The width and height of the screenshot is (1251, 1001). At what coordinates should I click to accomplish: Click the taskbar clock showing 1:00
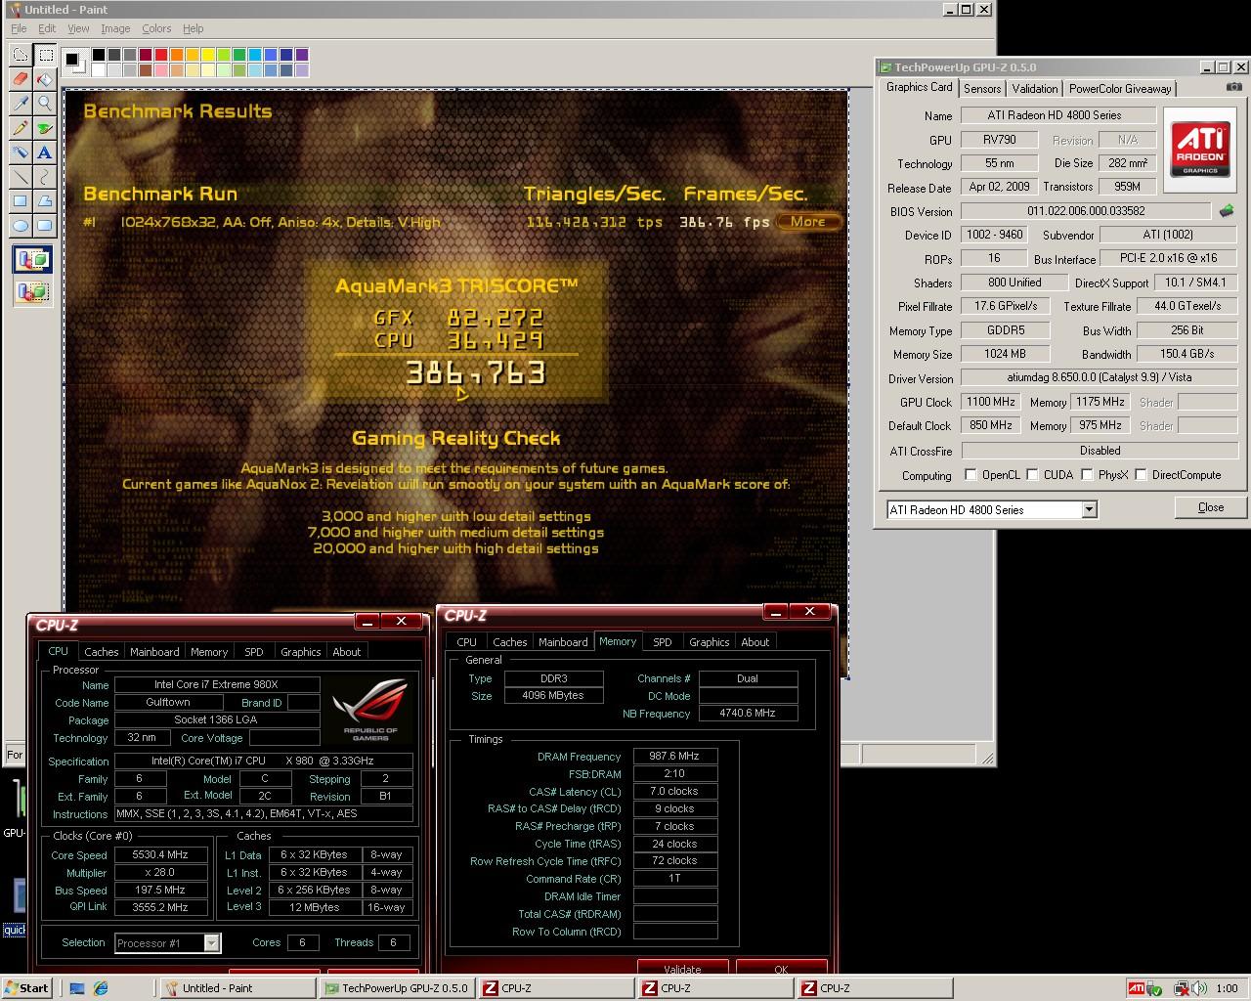coord(1228,988)
